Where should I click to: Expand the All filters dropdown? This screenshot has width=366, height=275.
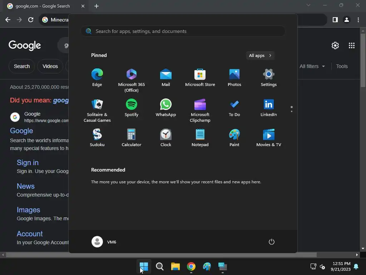coord(312,66)
